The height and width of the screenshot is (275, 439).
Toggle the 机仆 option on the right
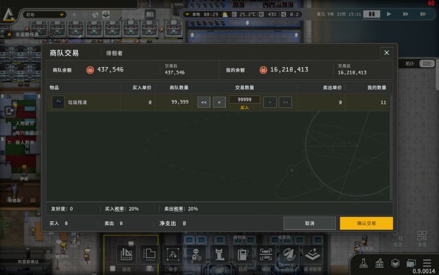(410, 63)
